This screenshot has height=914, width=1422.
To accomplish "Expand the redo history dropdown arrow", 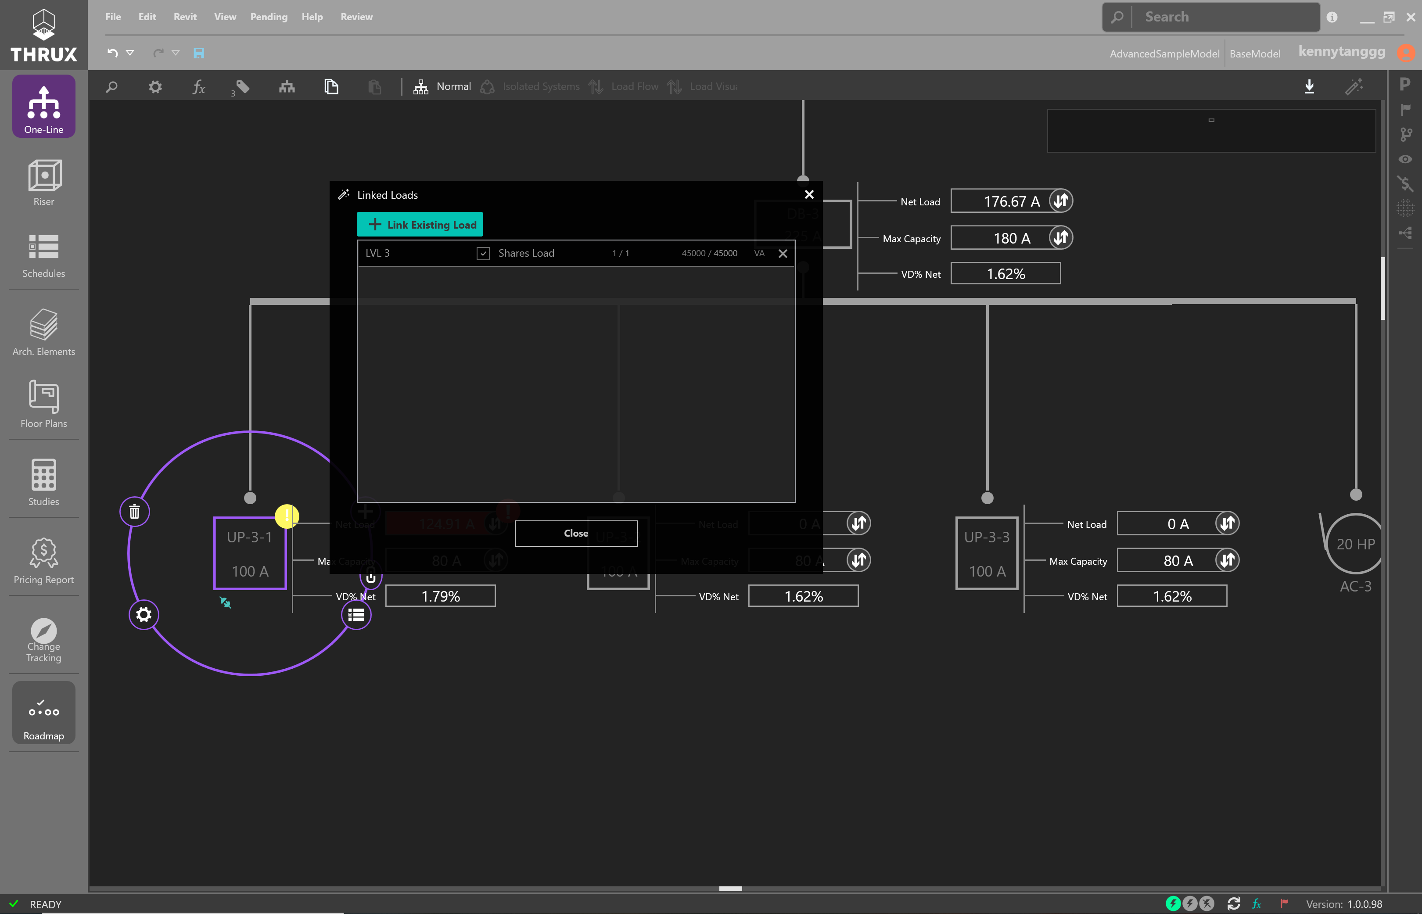I will pyautogui.click(x=176, y=53).
